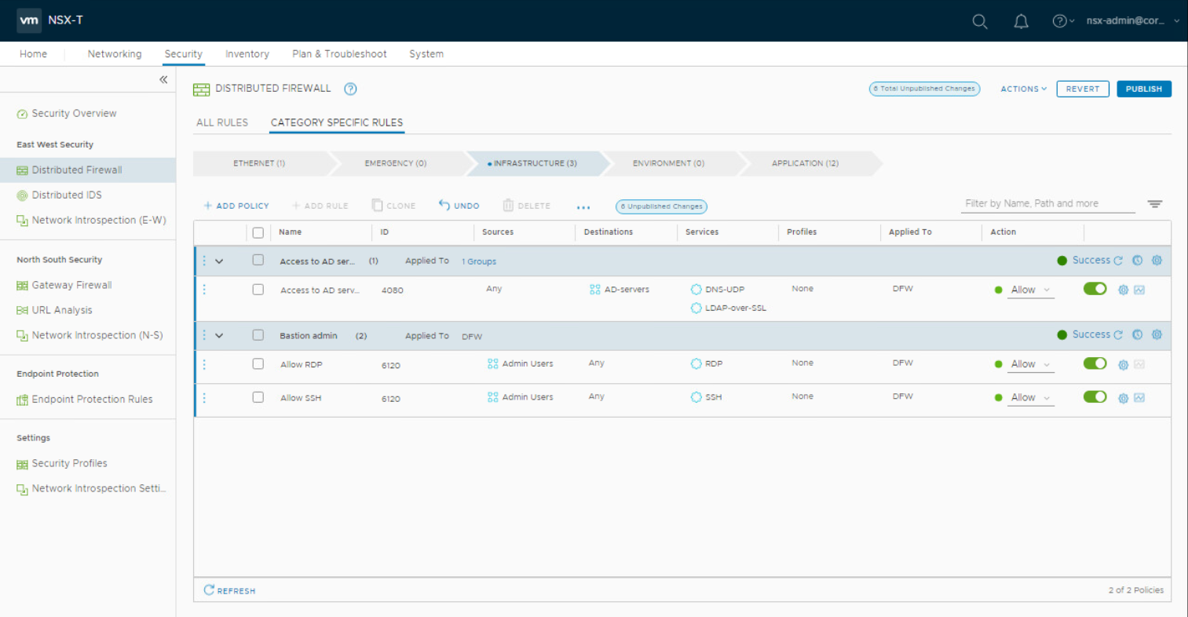The height and width of the screenshot is (617, 1188).
Task: Open the search magnifier in header
Action: [979, 21]
